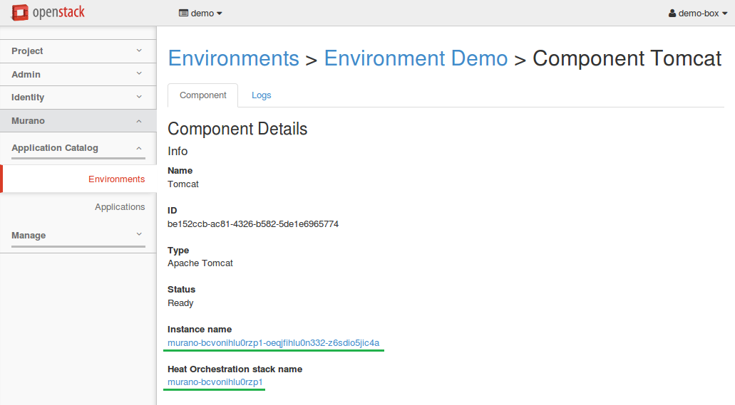
Task: Expand the Identity section in sidebar
Action: coord(78,98)
